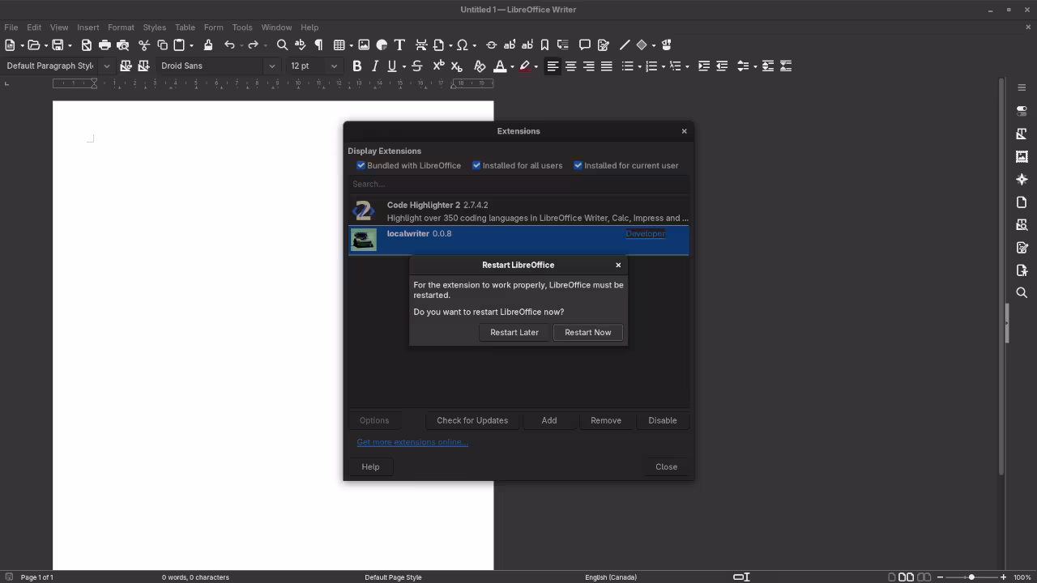Expand the highlighting color dropdown arrow
Viewport: 1037px width, 583px height.
(x=536, y=66)
